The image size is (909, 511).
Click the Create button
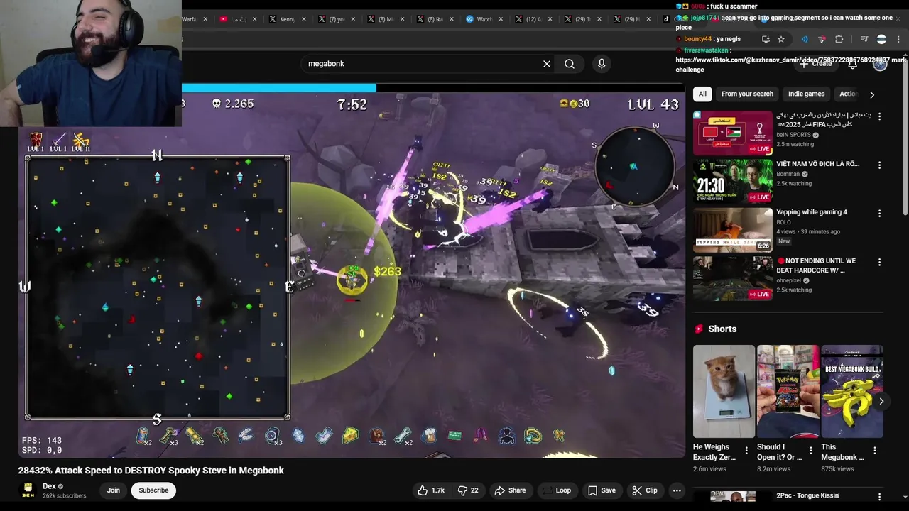coord(816,64)
